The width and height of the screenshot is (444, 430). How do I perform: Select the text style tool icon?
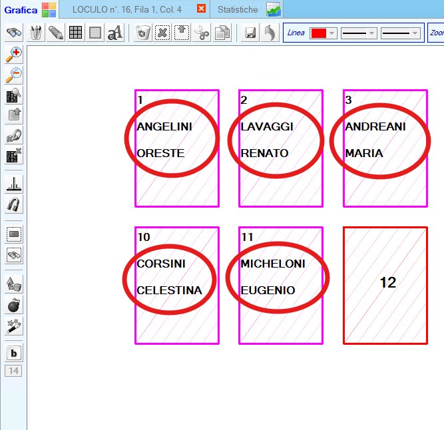(x=114, y=33)
